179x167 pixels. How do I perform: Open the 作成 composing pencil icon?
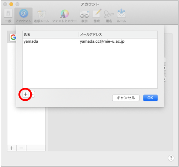pos(97,16)
